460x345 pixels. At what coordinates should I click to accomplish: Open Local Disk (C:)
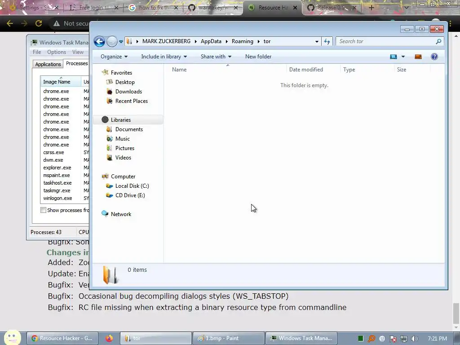(132, 186)
